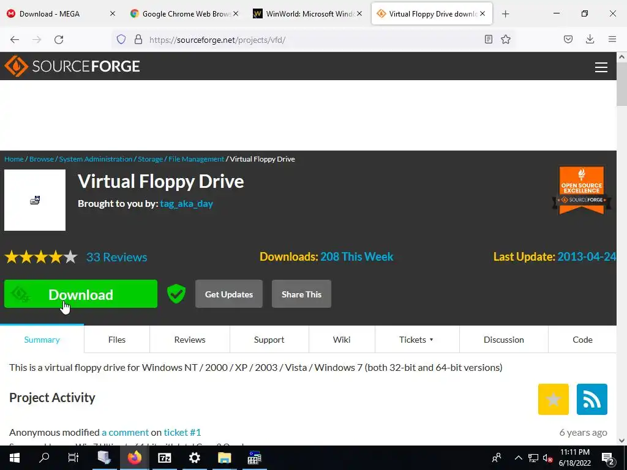Screen dimensions: 627x470
Task: Click the 2013-04-24 last update link
Action: (x=587, y=256)
